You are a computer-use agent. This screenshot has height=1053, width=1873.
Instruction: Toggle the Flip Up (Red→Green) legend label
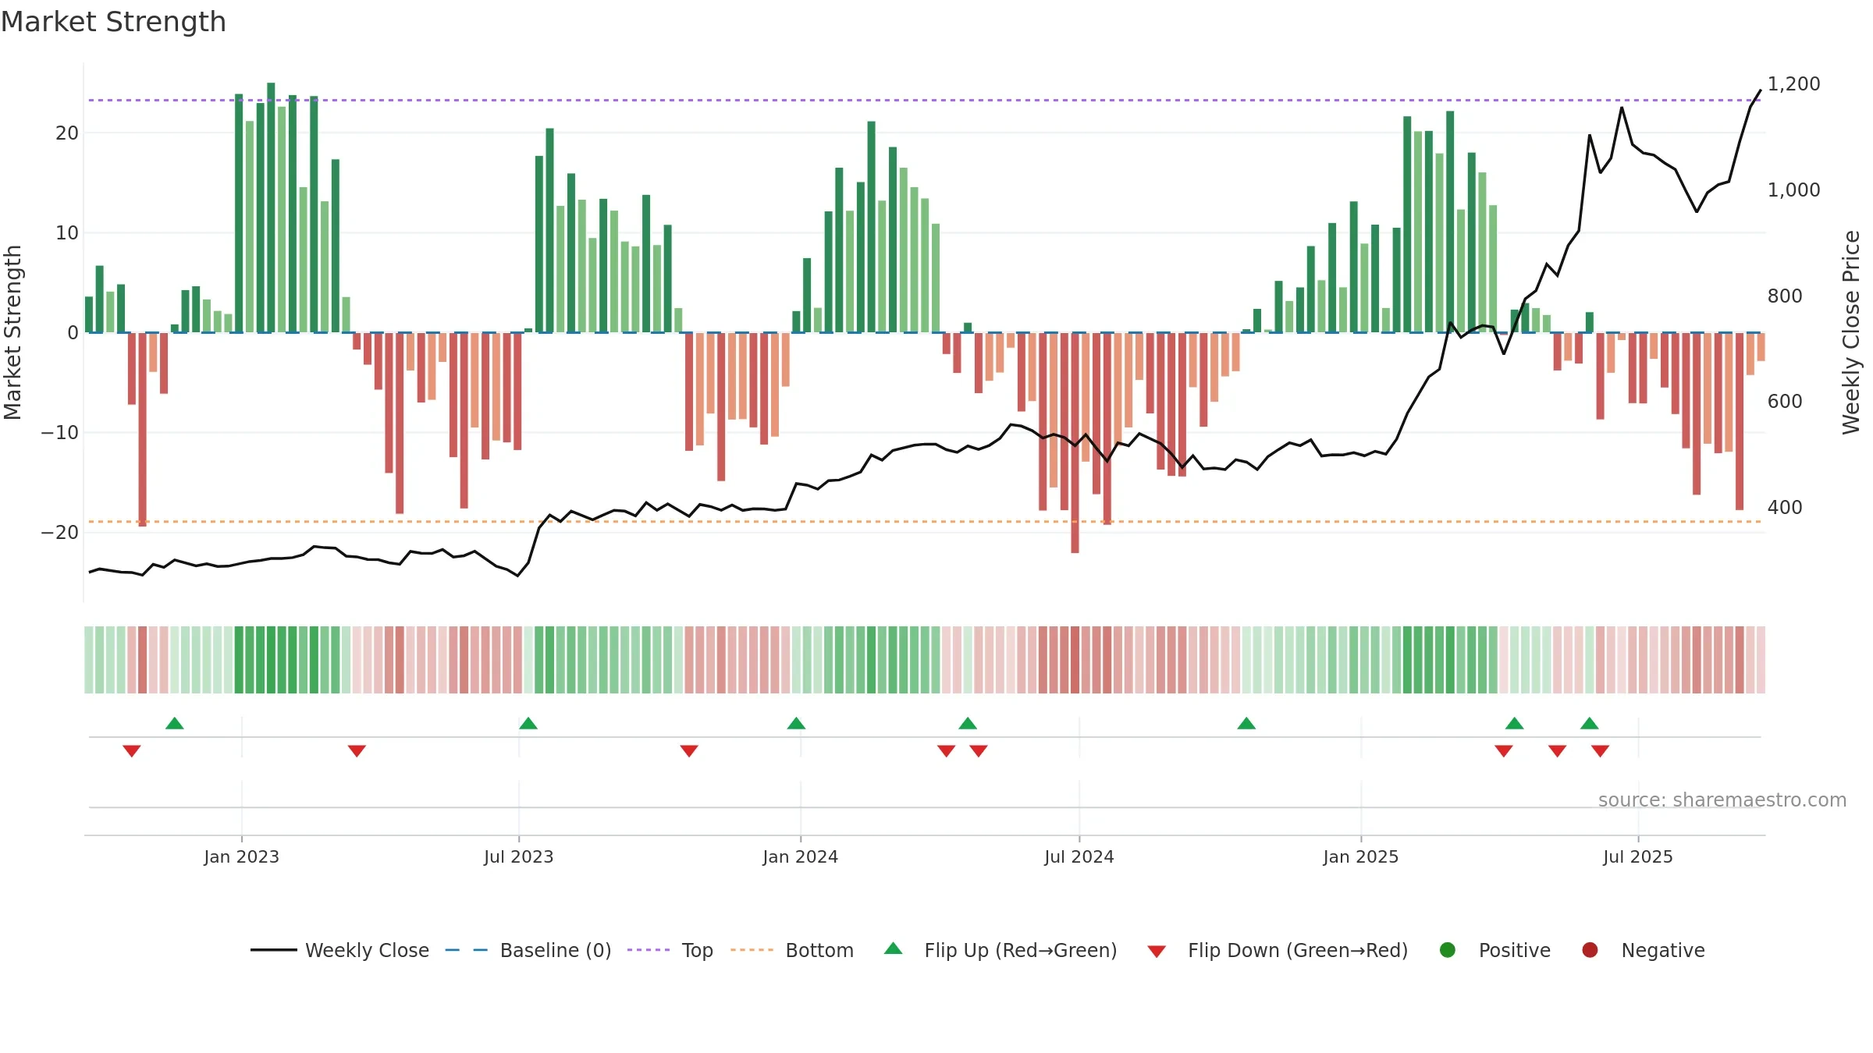tap(1021, 950)
